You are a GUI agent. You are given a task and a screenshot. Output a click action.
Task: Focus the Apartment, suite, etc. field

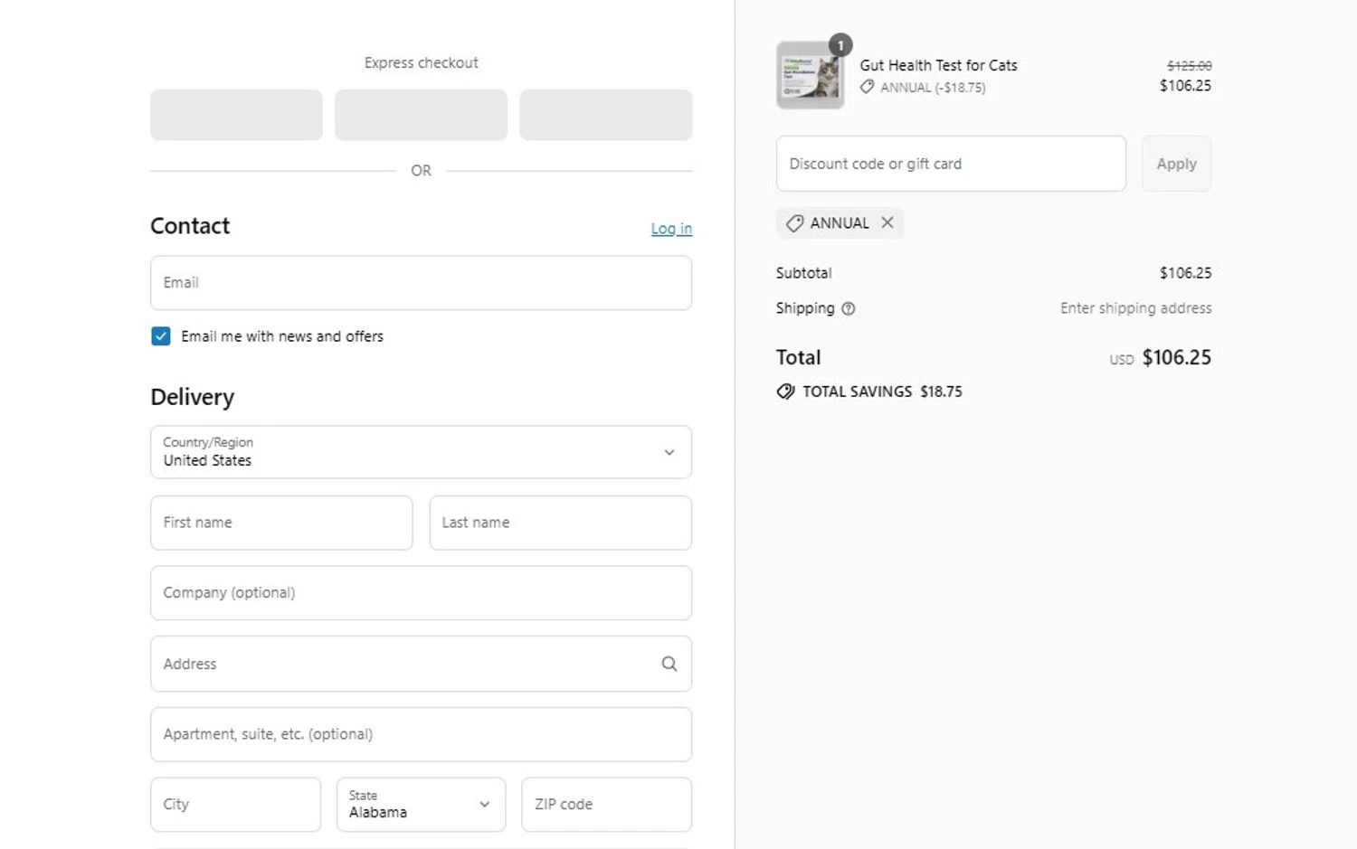click(421, 734)
